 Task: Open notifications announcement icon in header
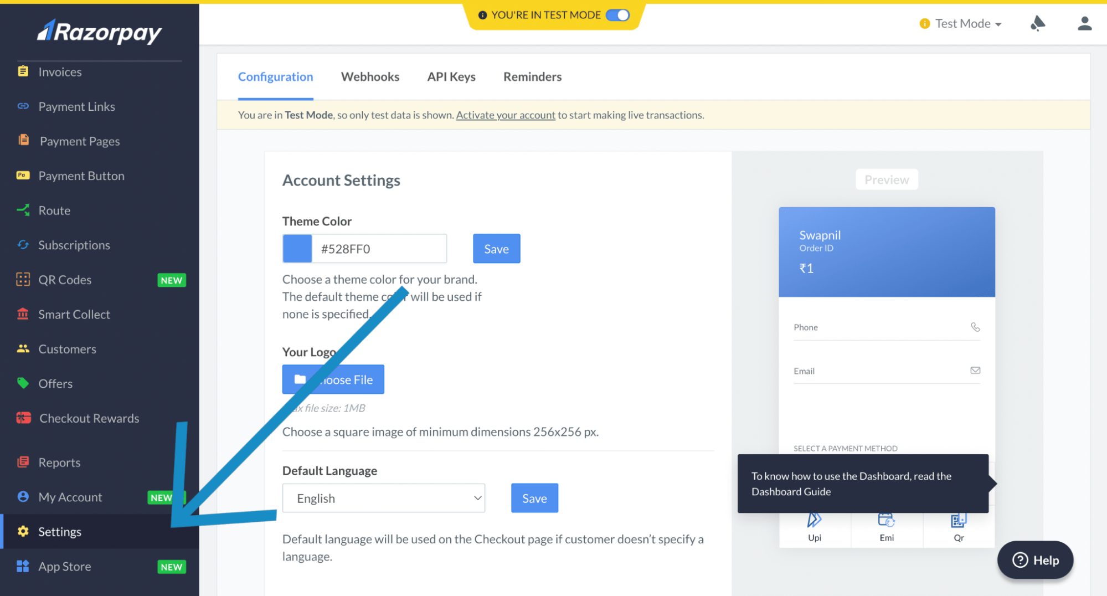click(x=1038, y=23)
